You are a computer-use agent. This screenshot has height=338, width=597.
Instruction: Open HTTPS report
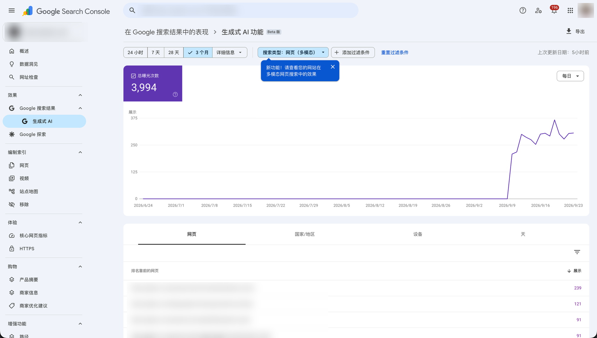point(44,248)
